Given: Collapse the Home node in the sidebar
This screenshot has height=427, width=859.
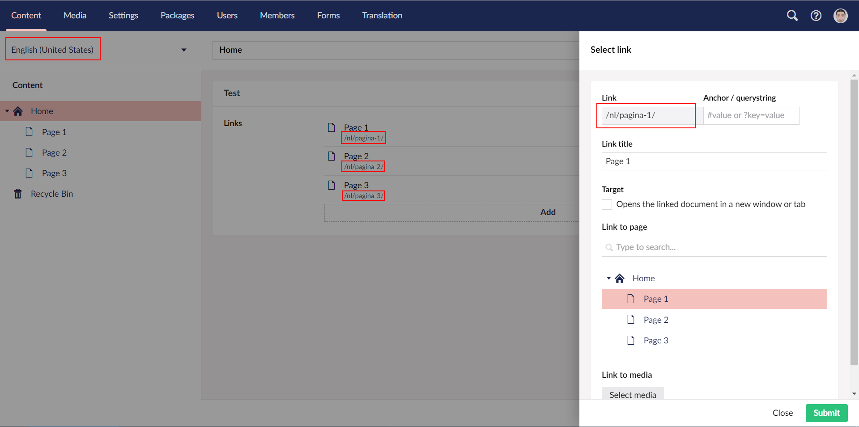Looking at the screenshot, I should 7,111.
